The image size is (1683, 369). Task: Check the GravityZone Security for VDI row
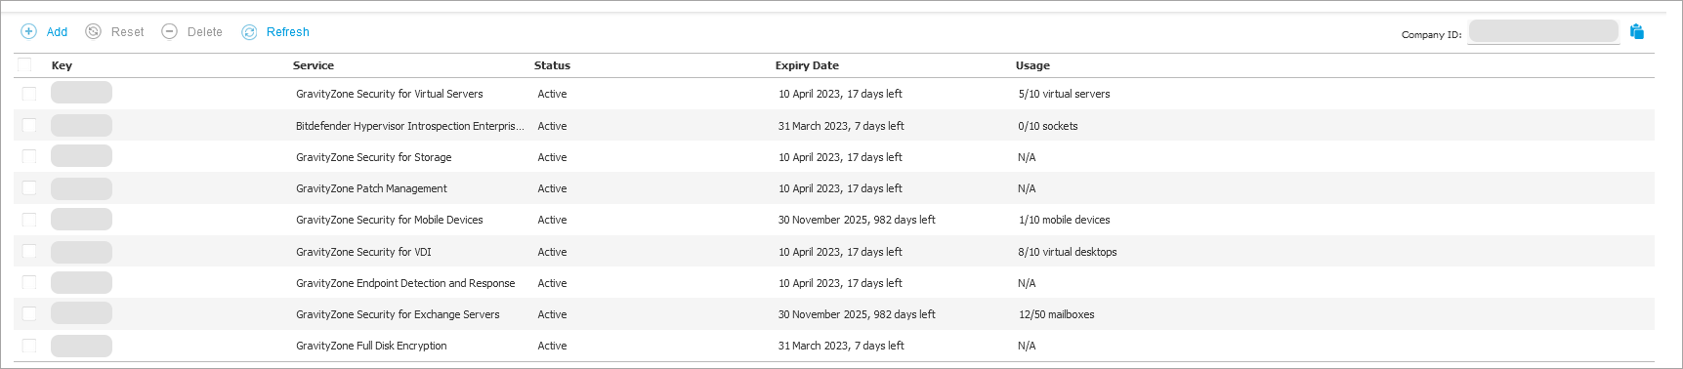pyautogui.click(x=29, y=251)
